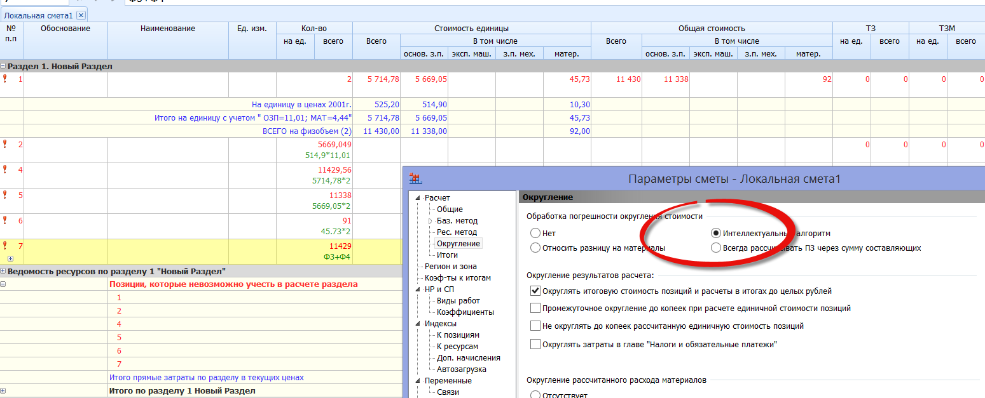985x398 pixels.
Task: Uncheck rounding totals to whole rubles
Action: tap(535, 291)
